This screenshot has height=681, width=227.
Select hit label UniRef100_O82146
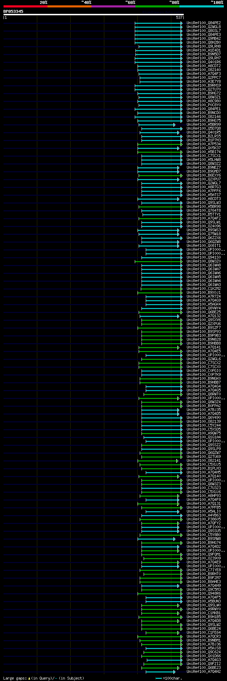(x=204, y=117)
